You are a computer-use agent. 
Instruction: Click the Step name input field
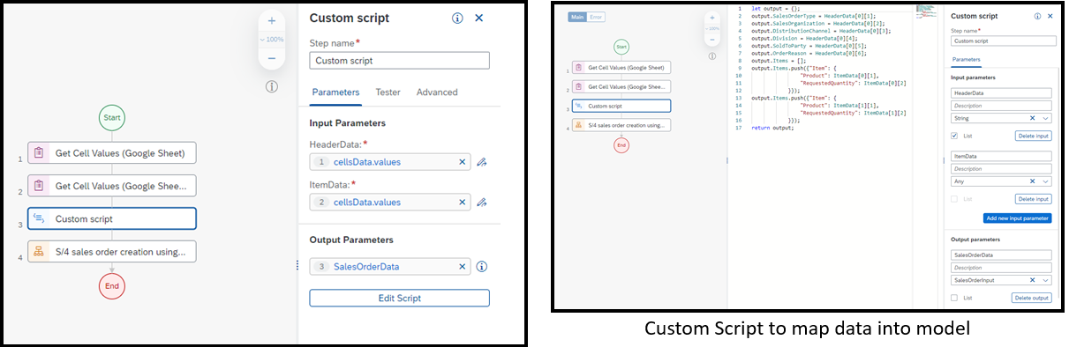pos(399,61)
